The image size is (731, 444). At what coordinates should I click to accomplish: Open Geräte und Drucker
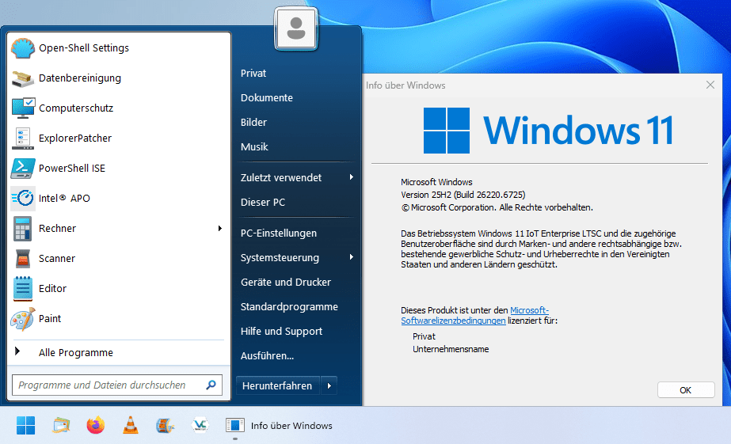[286, 282]
